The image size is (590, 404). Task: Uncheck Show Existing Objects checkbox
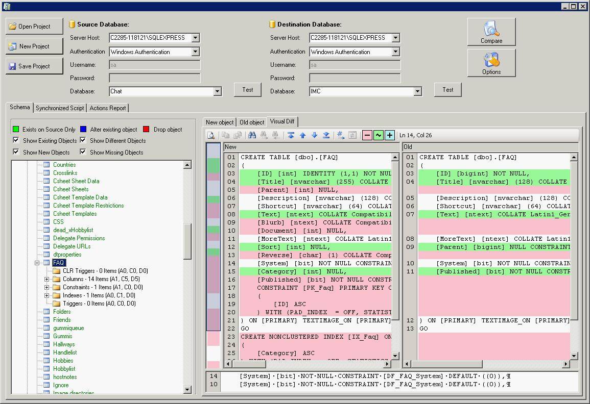point(16,140)
